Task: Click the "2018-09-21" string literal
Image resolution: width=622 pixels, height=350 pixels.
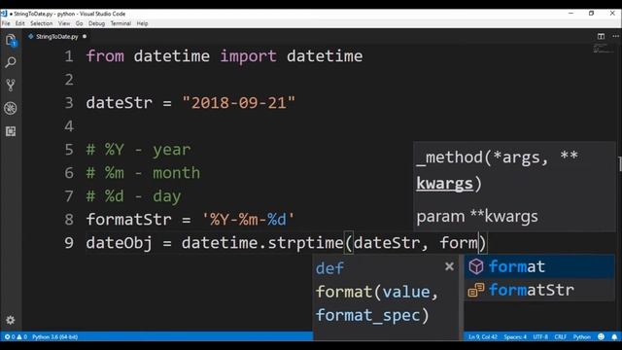Action: [239, 103]
